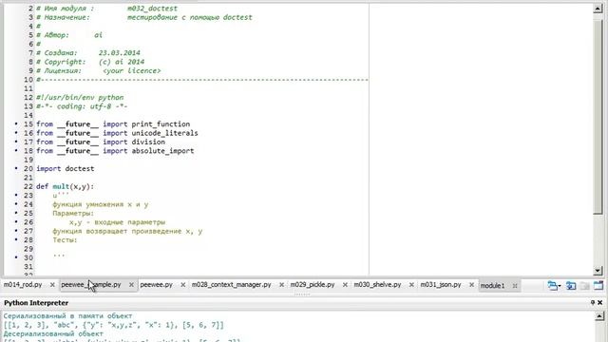Close the Python Interpreter panel
The image size is (608, 342).
click(599, 302)
